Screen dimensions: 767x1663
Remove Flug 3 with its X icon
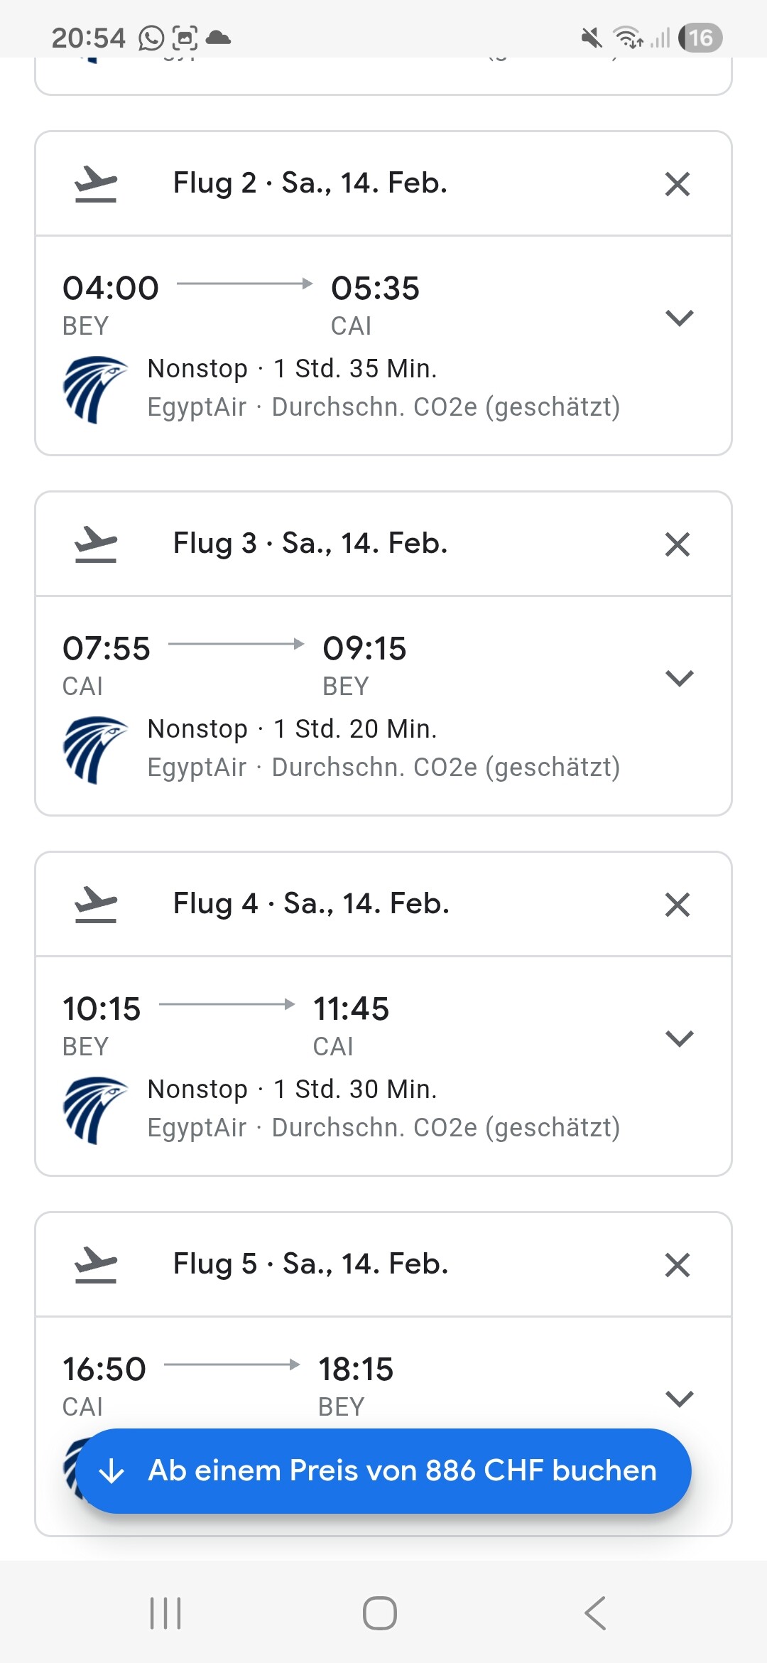pyautogui.click(x=678, y=544)
